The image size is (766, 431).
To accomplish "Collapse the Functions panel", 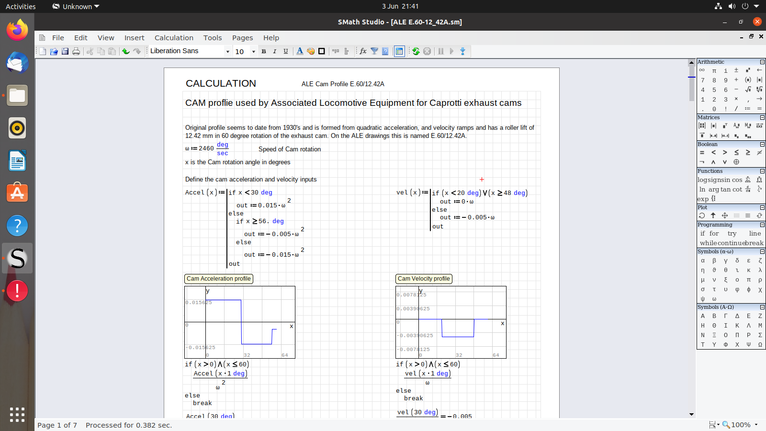I will (x=762, y=171).
